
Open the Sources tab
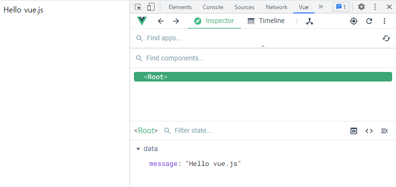(x=244, y=7)
